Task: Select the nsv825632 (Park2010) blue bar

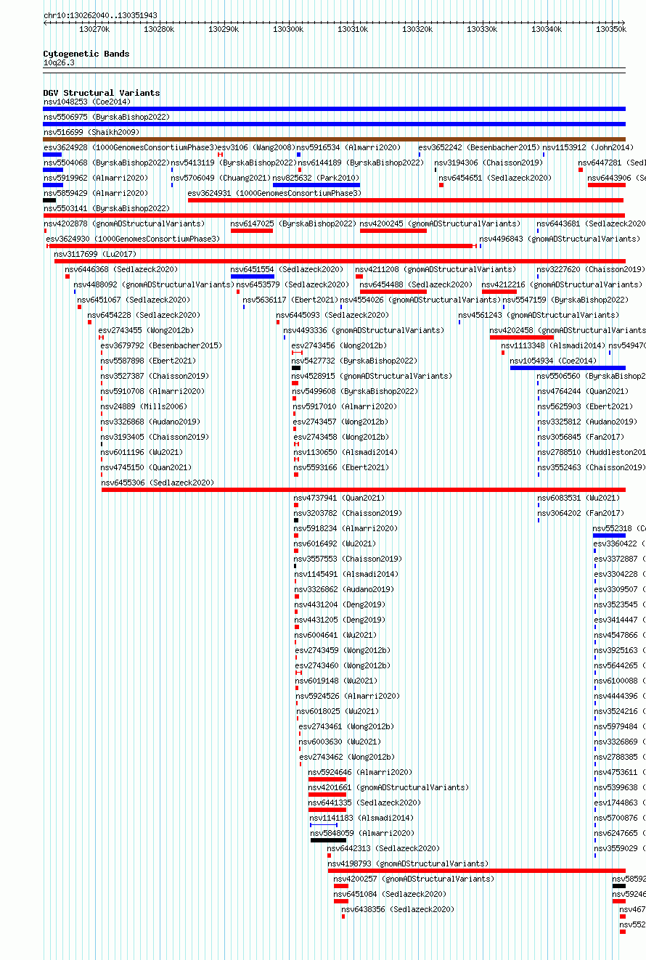Action: pyautogui.click(x=316, y=185)
